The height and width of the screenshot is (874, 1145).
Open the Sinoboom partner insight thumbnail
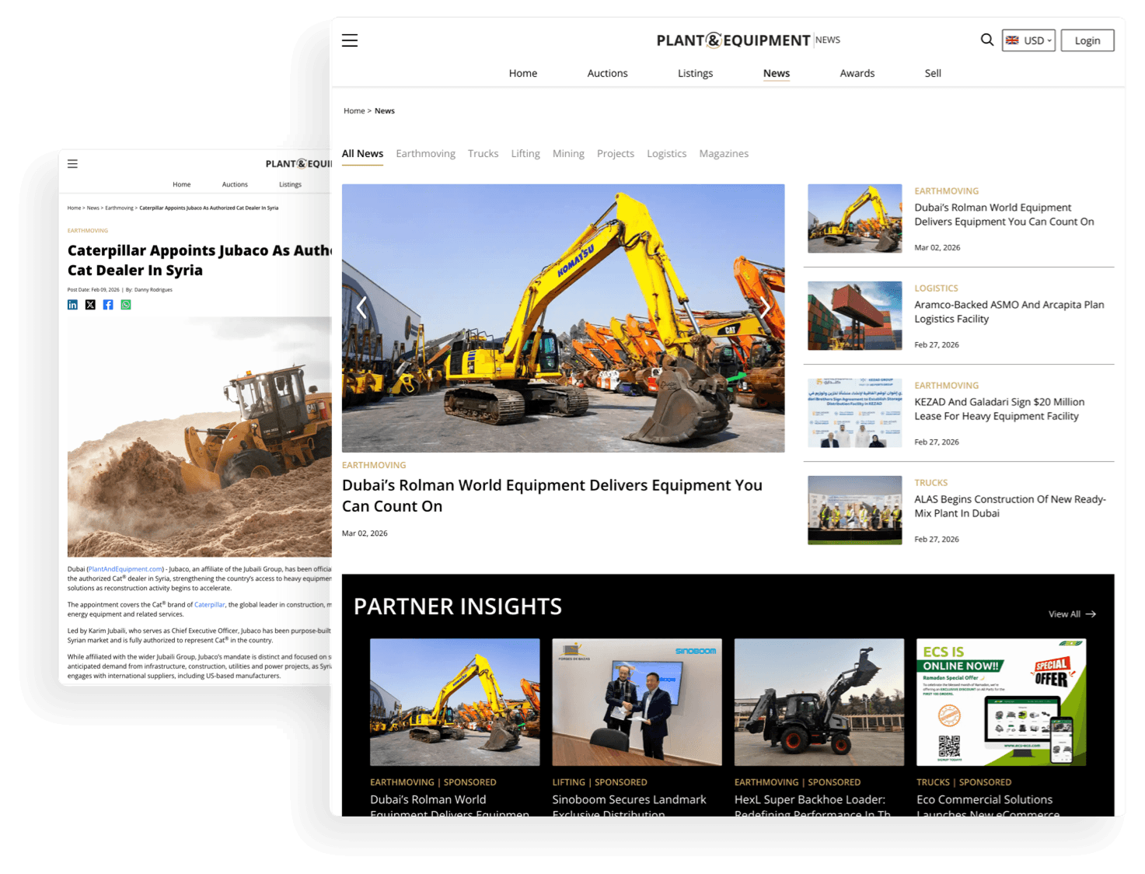(637, 702)
